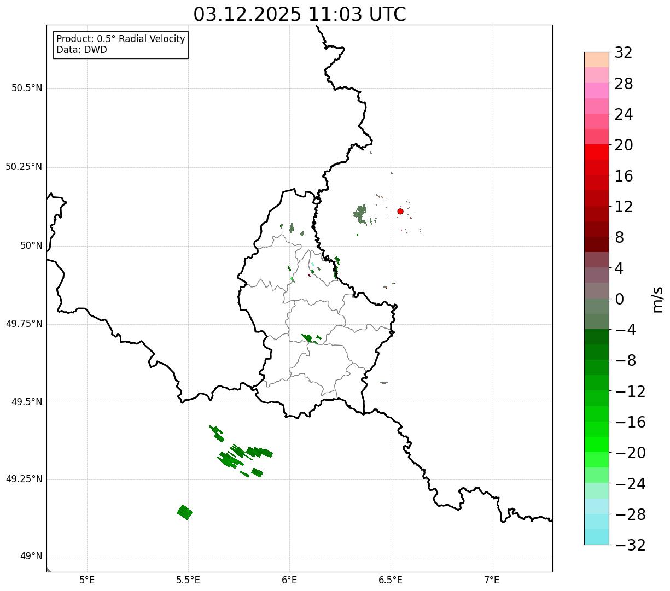Click the 'Product: 0.5° Radial Velocity' text

coord(121,39)
